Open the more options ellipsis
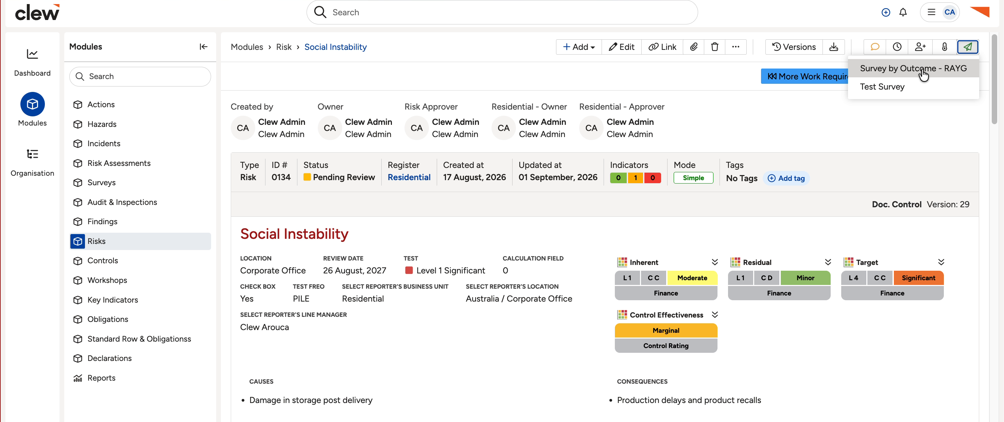Image resolution: width=1004 pixels, height=422 pixels. pyautogui.click(x=735, y=47)
